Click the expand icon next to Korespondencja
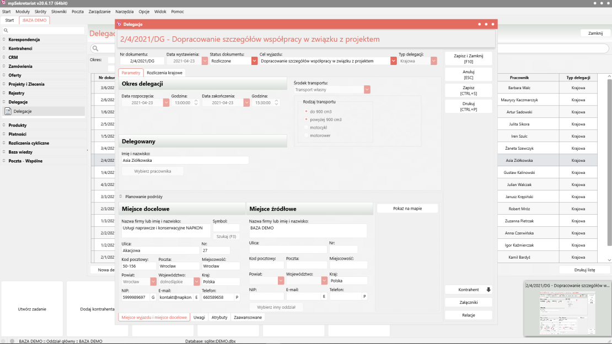The image size is (612, 344). 4,40
